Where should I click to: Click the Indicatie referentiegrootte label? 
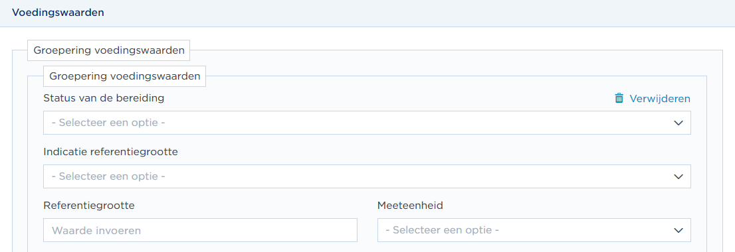[x=110, y=152]
